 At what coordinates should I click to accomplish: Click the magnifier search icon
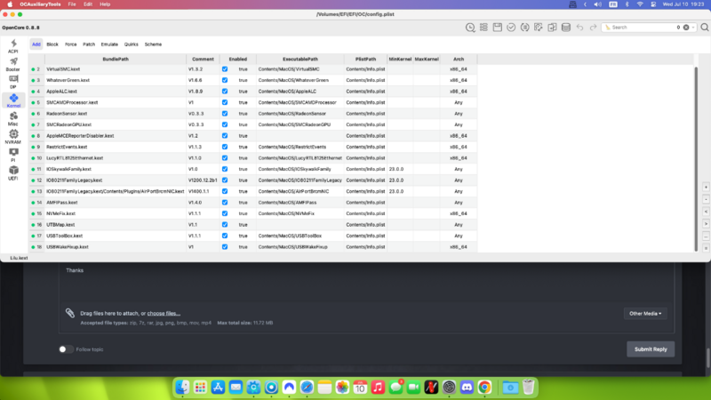(704, 28)
